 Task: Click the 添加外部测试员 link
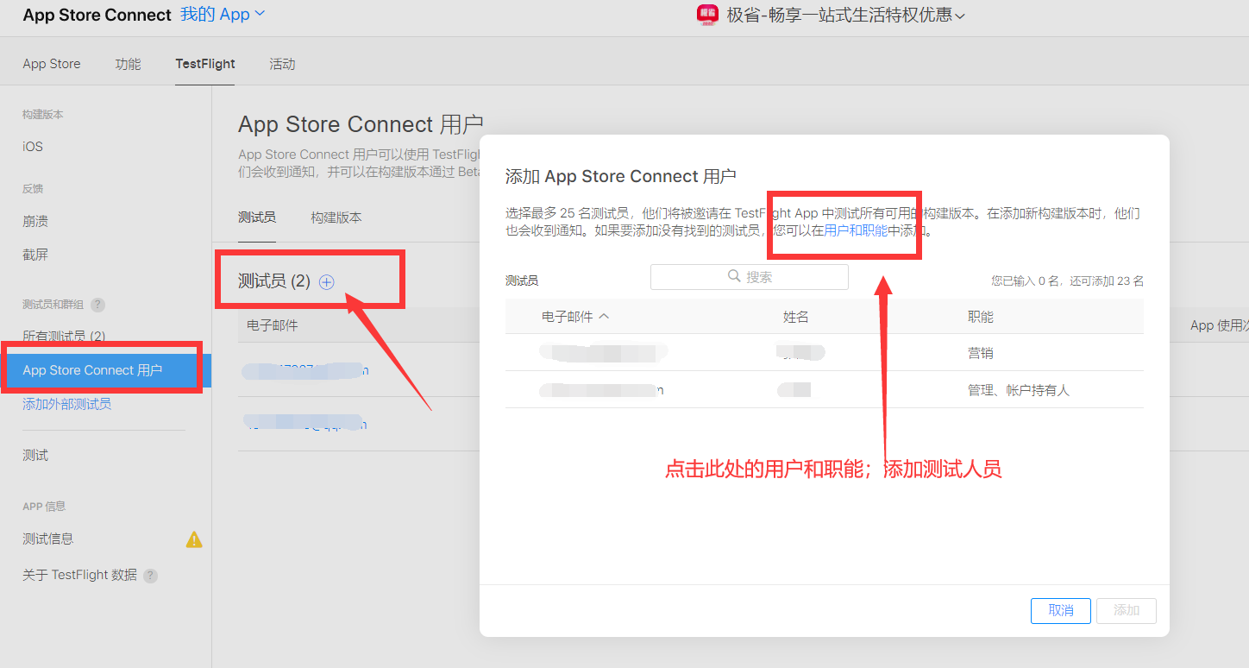click(x=66, y=404)
